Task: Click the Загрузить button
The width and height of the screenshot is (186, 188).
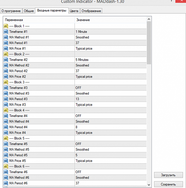Action: (168, 175)
